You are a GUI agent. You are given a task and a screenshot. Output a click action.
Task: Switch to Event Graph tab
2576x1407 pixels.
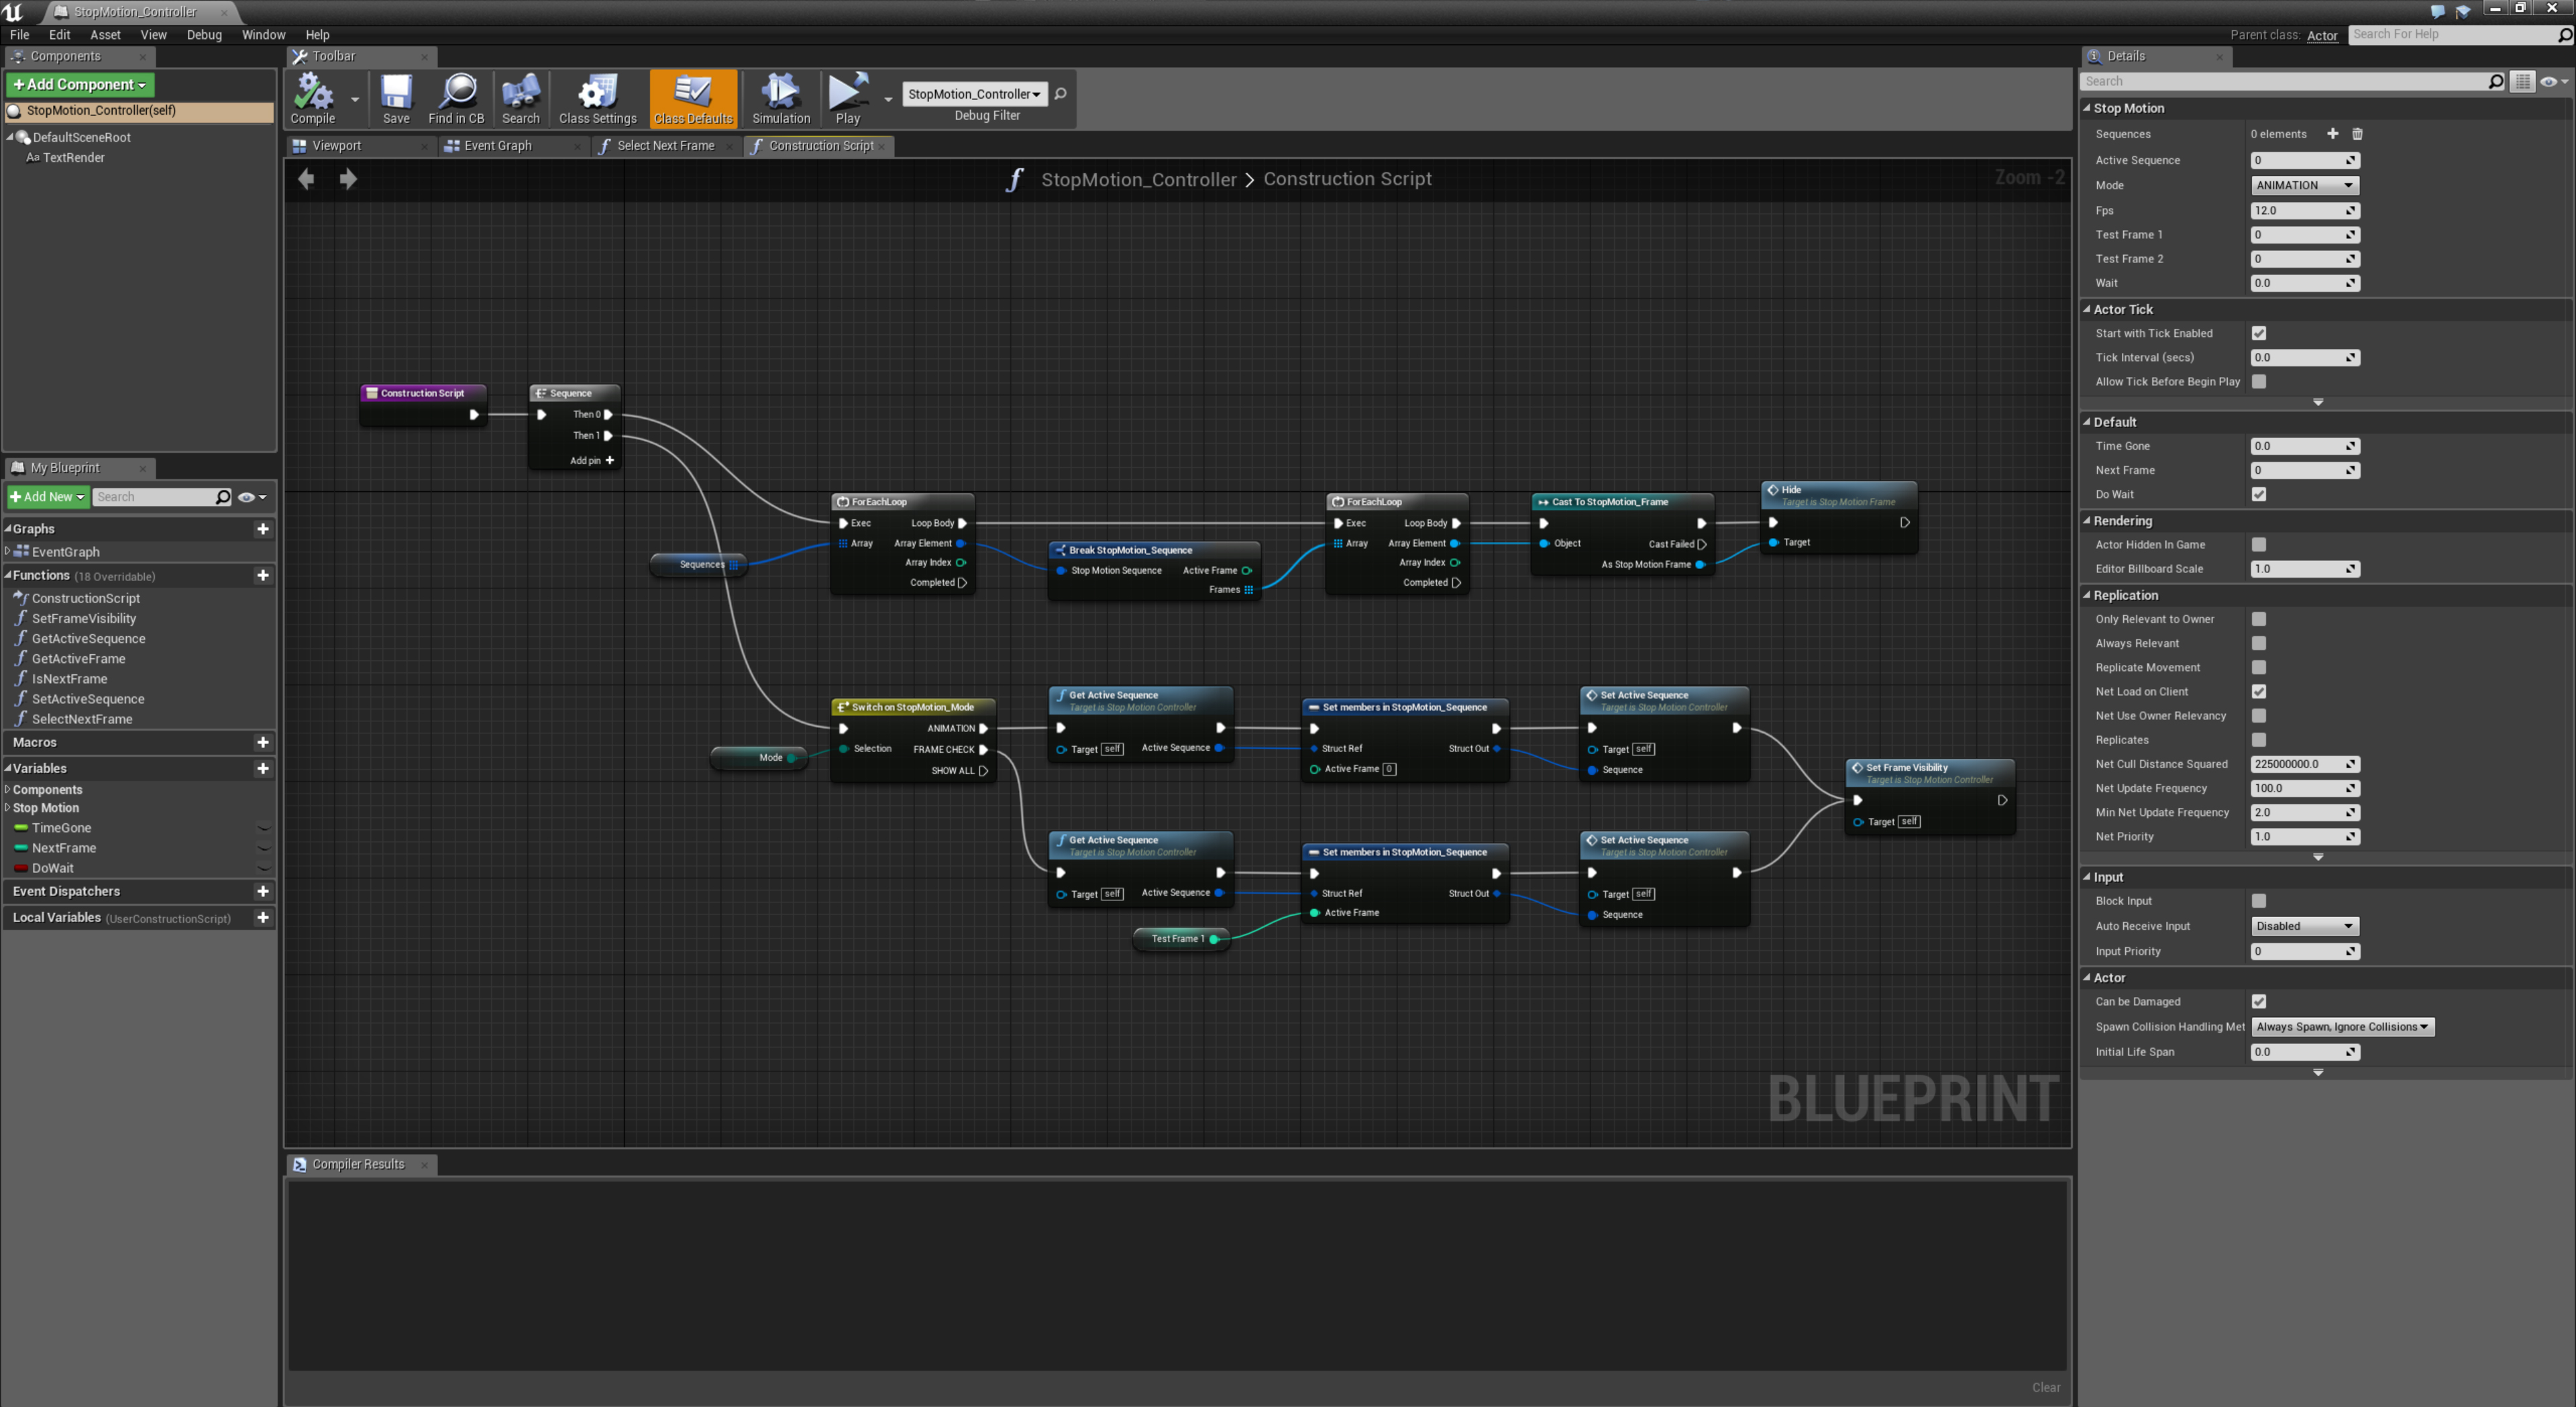tap(498, 146)
